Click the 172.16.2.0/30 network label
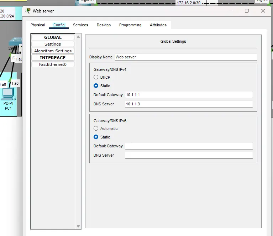Screen dimensions: 273x236 pos(189,3)
